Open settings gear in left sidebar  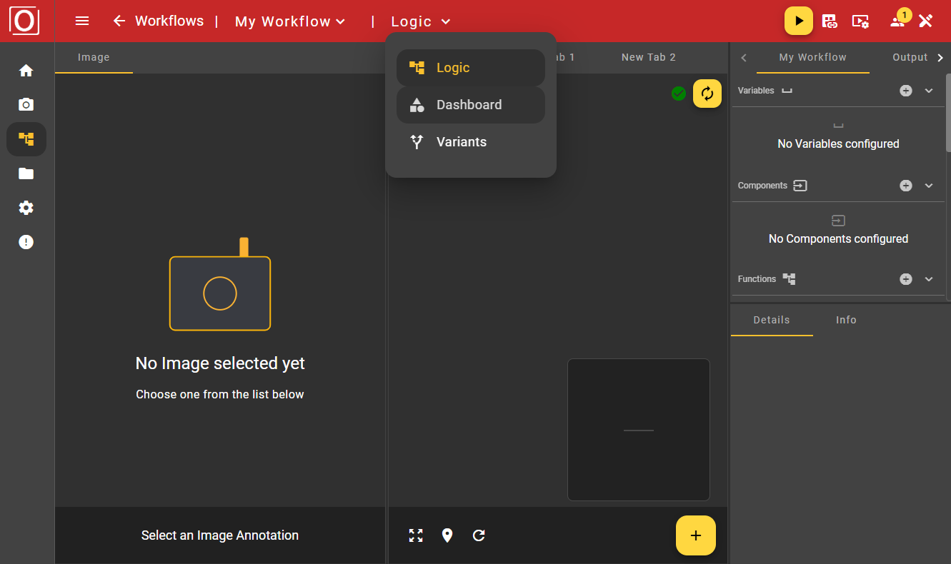(x=26, y=208)
